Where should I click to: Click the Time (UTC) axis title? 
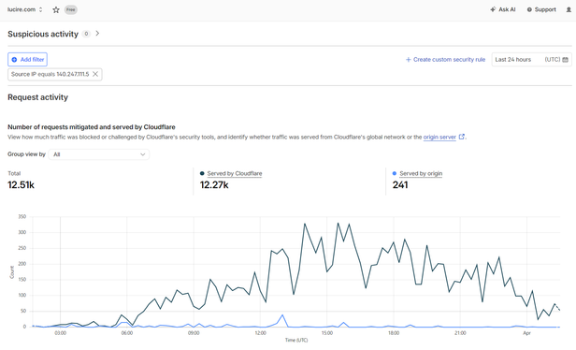[296, 341]
